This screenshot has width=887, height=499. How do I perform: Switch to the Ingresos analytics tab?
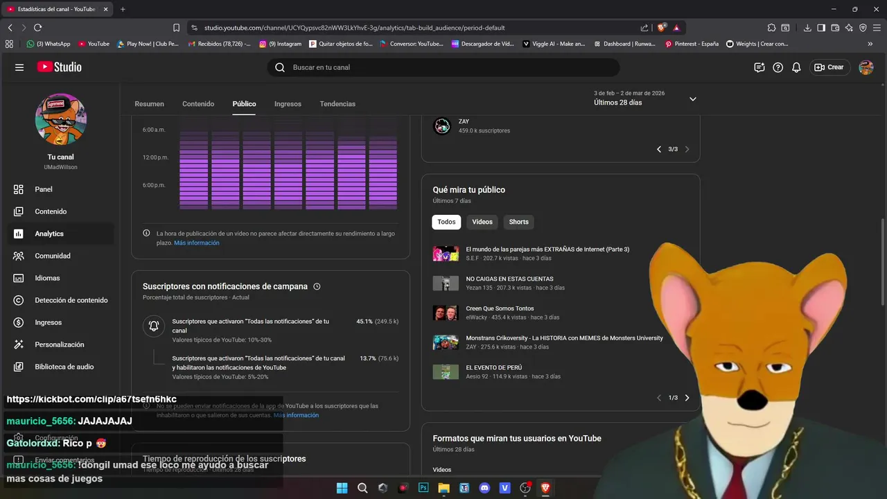[288, 104]
